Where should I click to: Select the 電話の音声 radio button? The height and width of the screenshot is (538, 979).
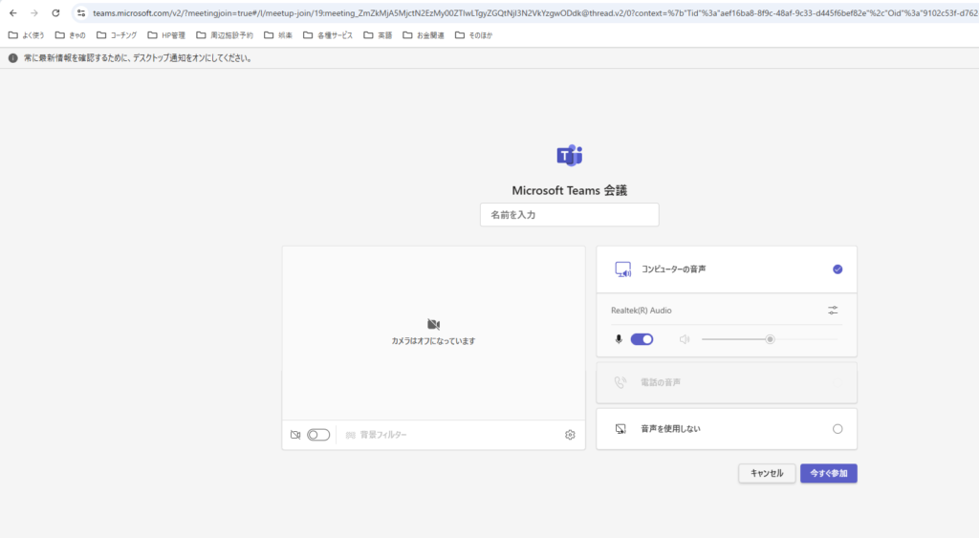click(x=838, y=382)
